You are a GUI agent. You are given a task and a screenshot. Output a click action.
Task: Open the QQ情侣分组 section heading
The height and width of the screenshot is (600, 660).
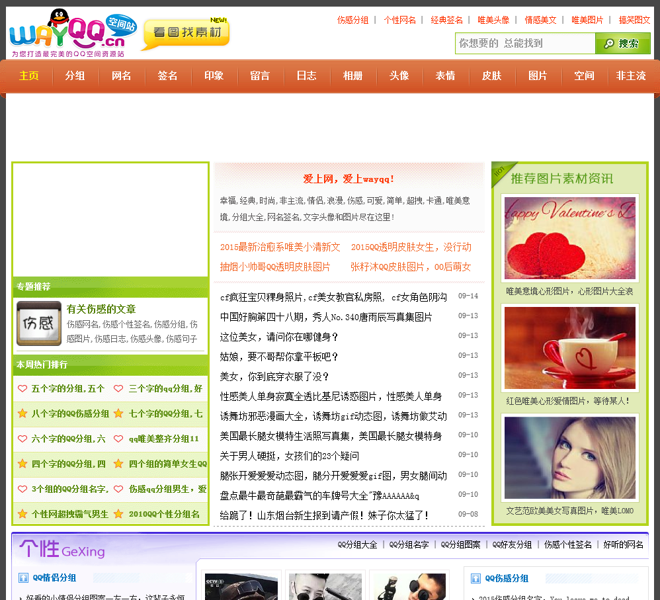coord(54,578)
